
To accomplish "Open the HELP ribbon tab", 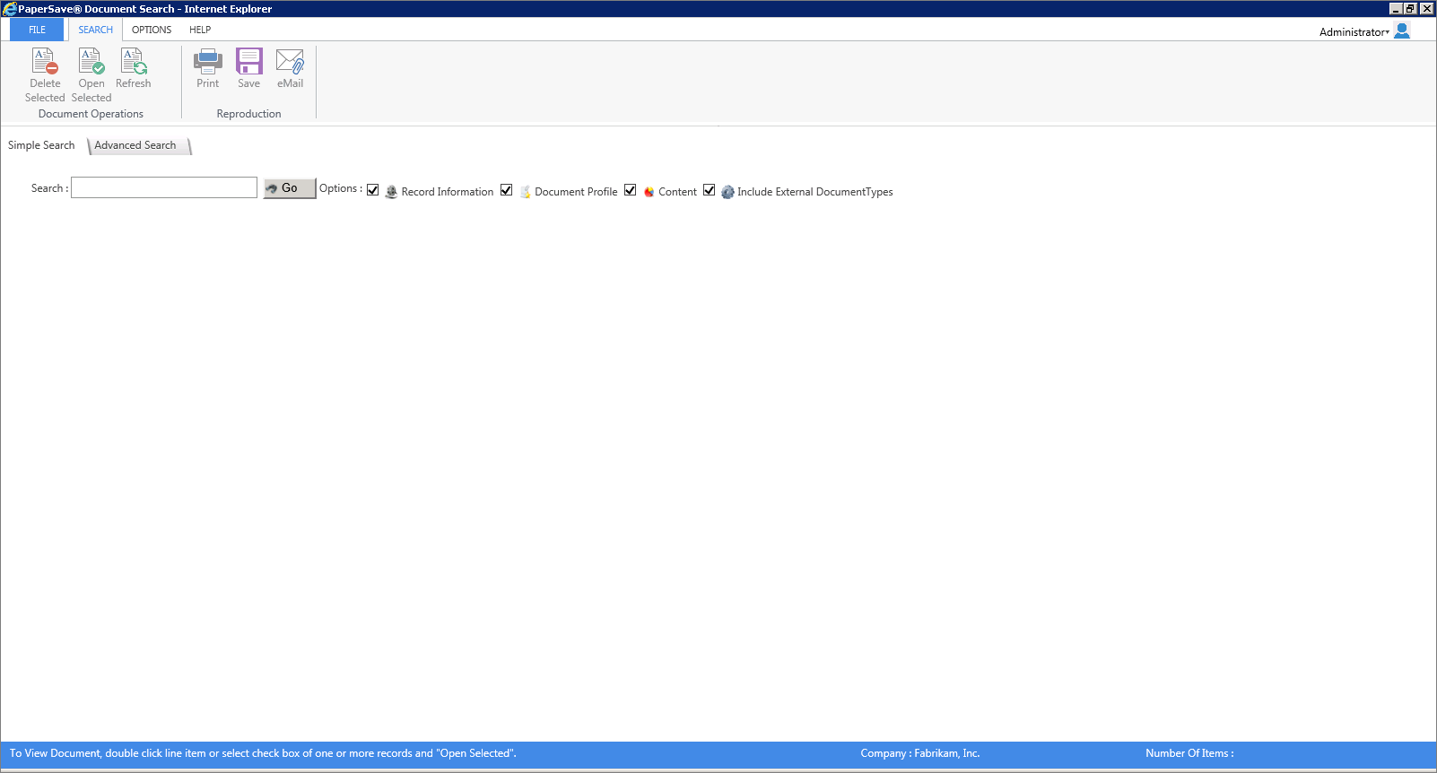I will coord(200,30).
